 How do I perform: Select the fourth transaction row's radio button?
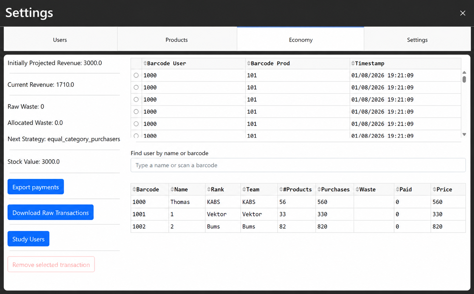pyautogui.click(x=136, y=112)
